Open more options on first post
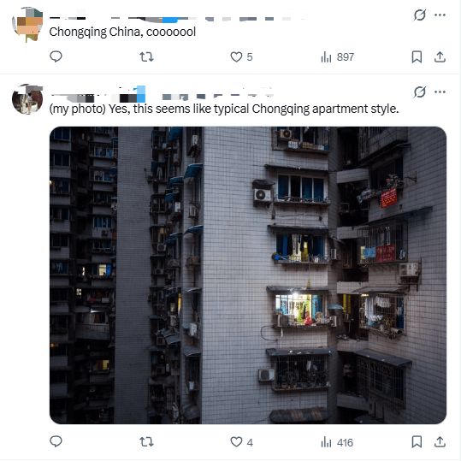 point(440,15)
